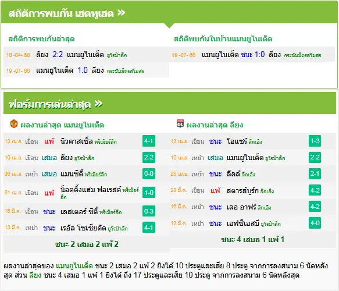The height and width of the screenshot is (291, 339).
Task: Click the blue 2:2 head-to-head score
Action: pyautogui.click(x=58, y=54)
